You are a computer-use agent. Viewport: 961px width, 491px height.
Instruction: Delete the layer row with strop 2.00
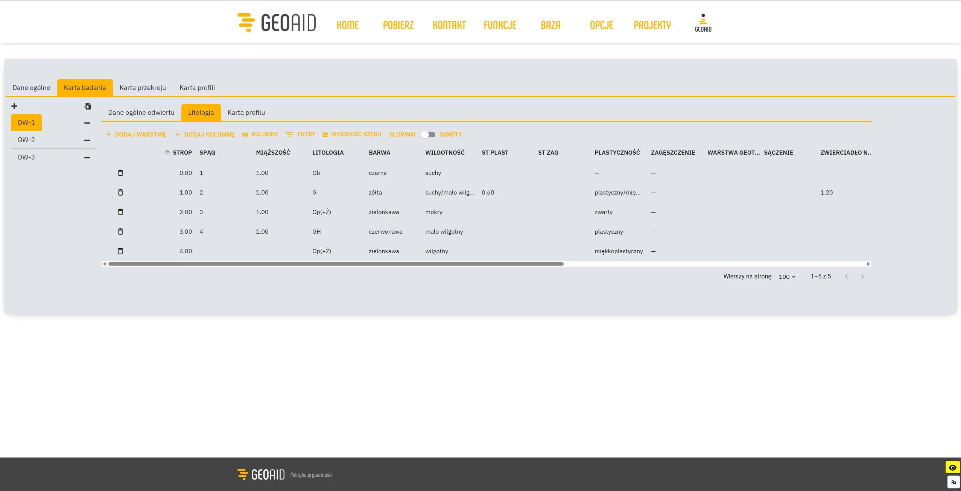tap(120, 212)
